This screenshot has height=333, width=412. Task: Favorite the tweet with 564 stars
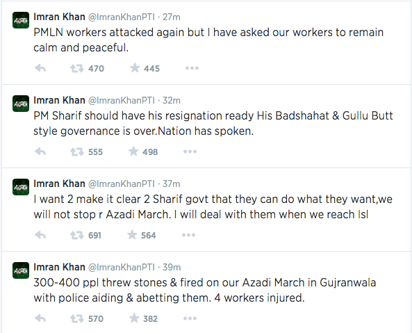point(132,235)
